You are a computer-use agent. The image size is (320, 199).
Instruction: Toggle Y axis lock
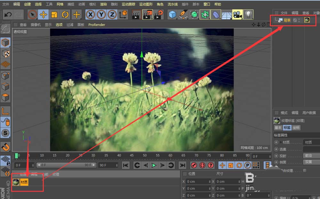coord(101,14)
